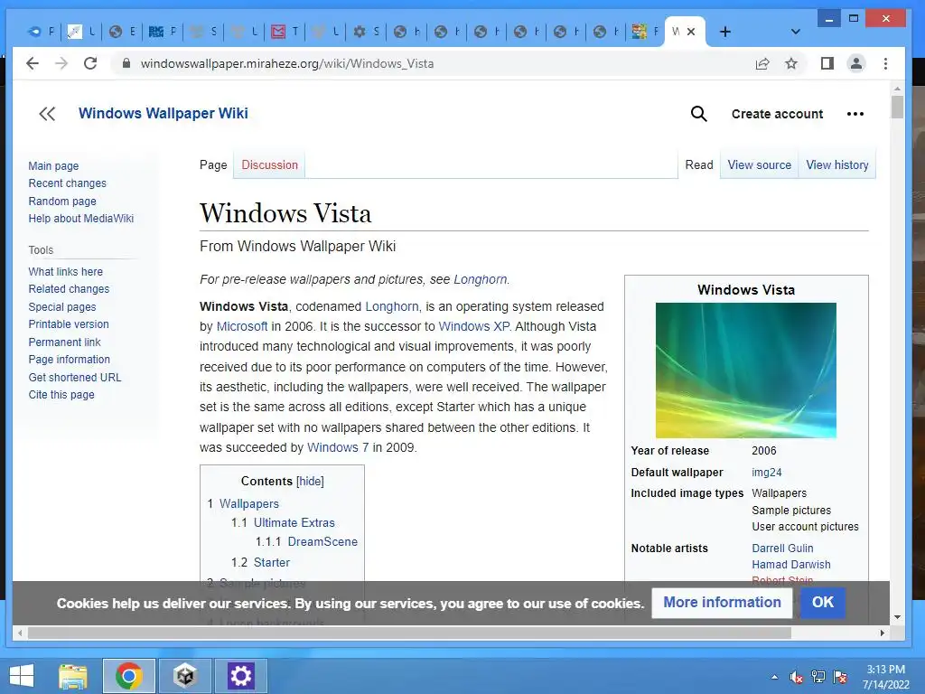Open the Windows 7 article link
The width and height of the screenshot is (925, 694).
338,447
